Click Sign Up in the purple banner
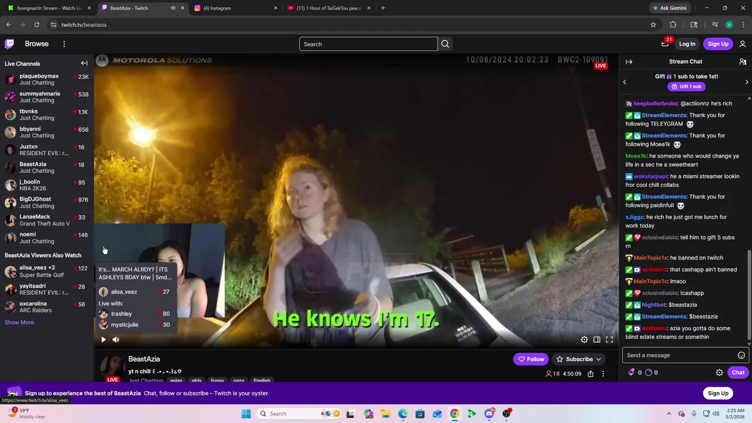Viewport: 752px width, 423px height. coord(718,394)
